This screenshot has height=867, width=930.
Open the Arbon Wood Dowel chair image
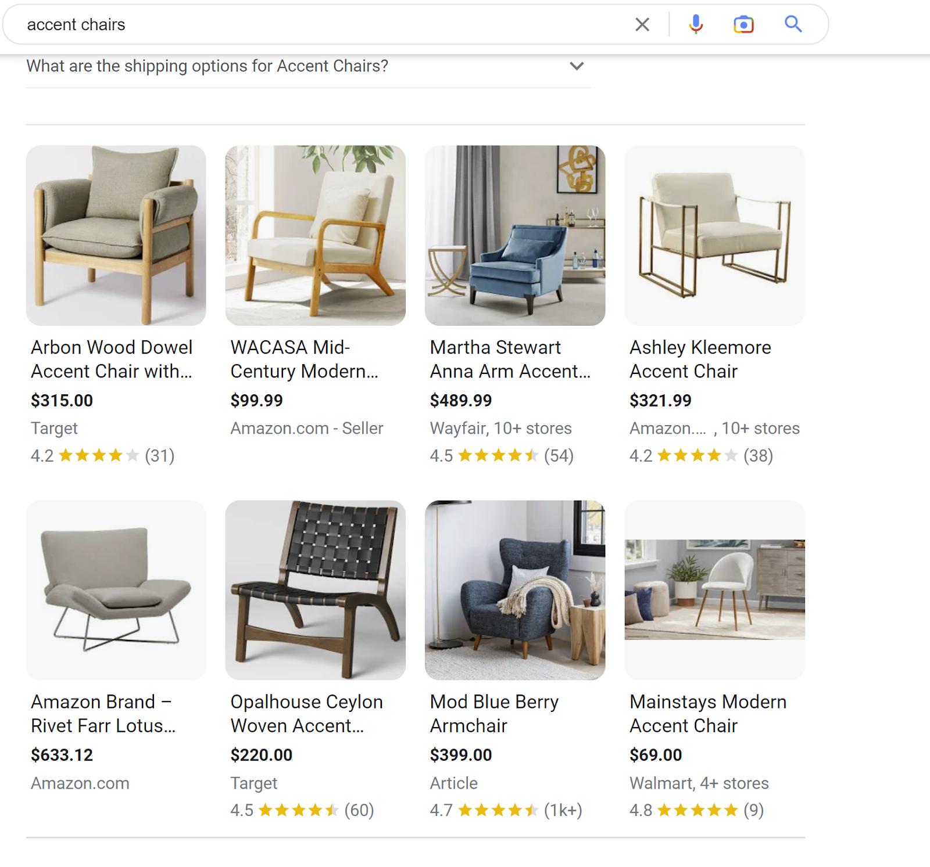[x=116, y=235]
